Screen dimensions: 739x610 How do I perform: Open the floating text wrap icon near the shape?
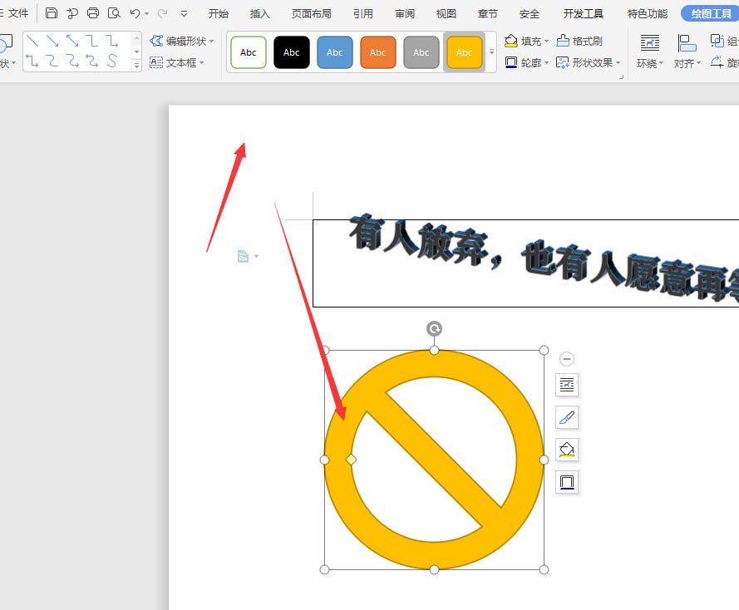coord(567,385)
